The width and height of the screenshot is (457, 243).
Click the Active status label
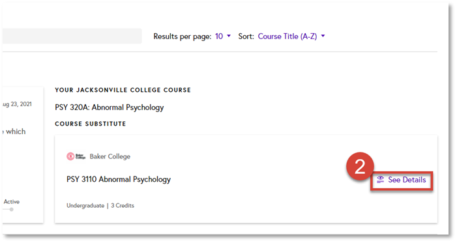coord(11,201)
